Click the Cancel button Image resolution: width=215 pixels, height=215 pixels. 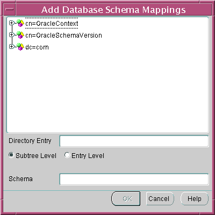[160, 198]
